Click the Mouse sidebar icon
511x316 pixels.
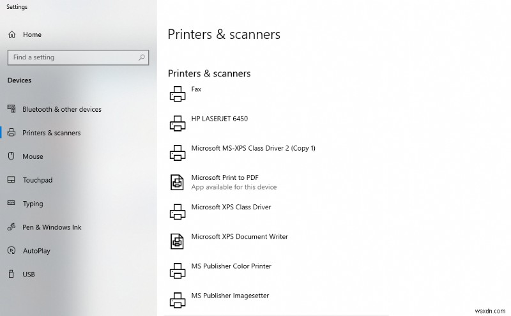[11, 156]
